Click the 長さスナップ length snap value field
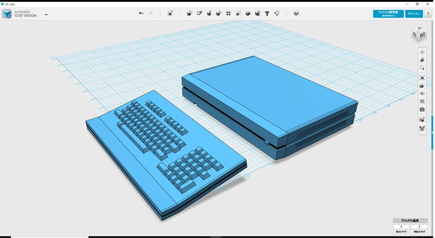Screen dimensions: 435x238 (401, 227)
